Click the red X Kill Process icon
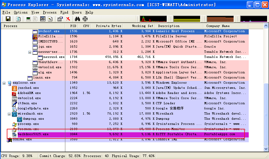269x159 pixels. point(68,19)
